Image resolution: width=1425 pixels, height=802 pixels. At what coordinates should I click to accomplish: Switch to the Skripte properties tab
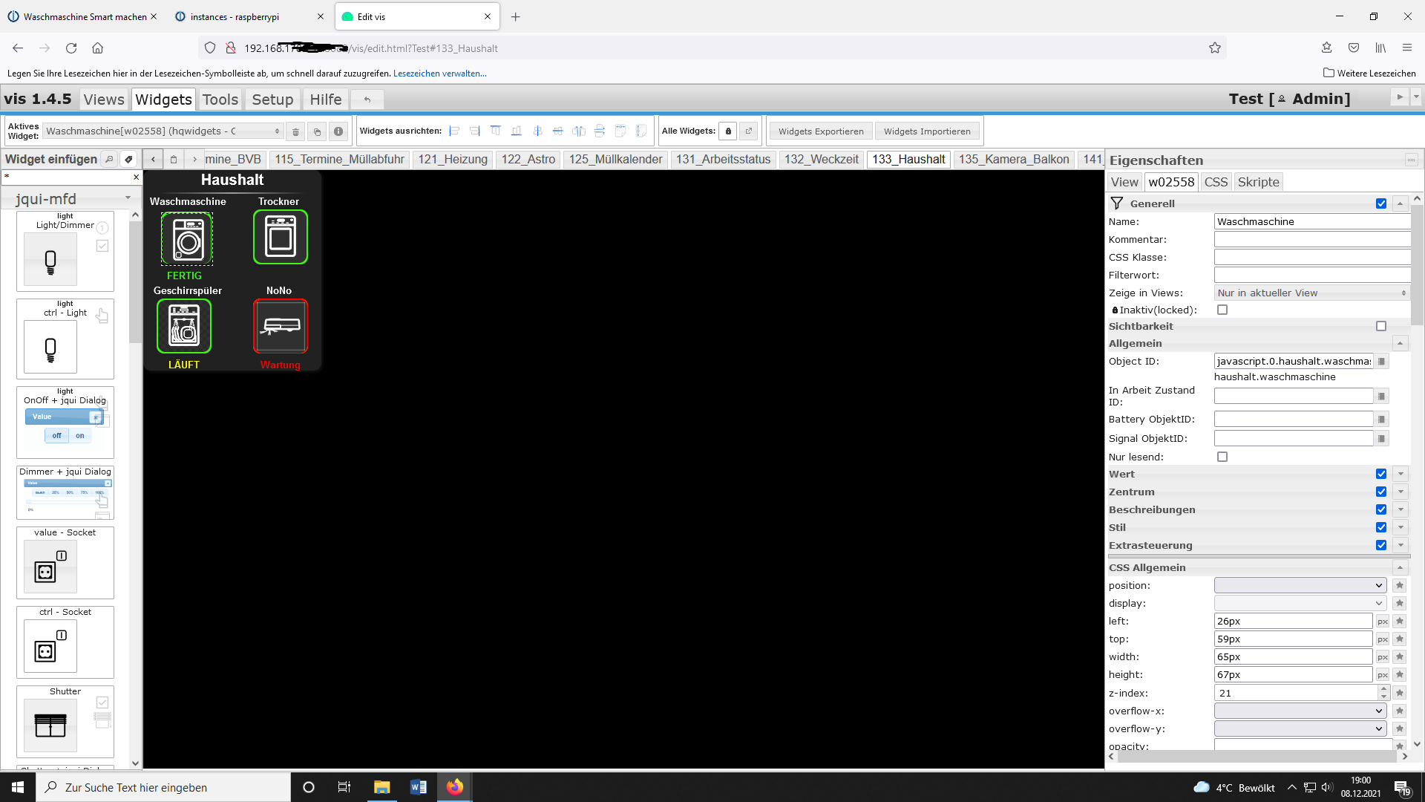point(1259,182)
